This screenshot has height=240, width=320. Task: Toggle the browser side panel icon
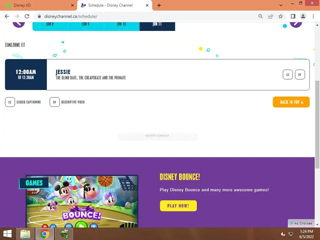(x=293, y=16)
